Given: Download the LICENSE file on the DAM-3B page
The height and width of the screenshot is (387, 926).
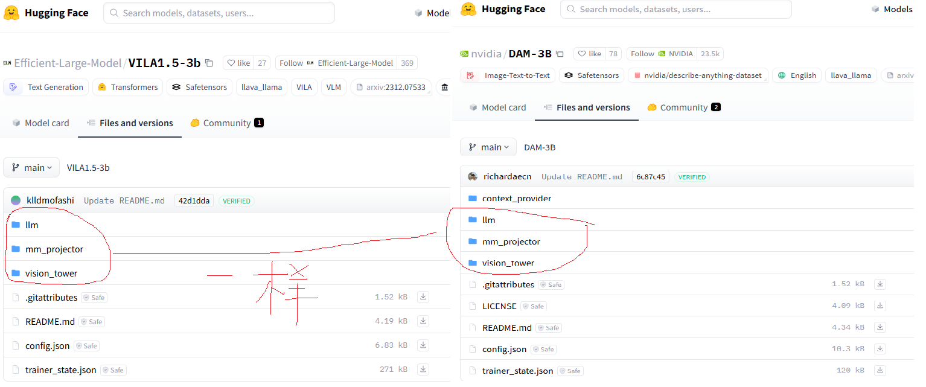Looking at the screenshot, I should (x=880, y=305).
